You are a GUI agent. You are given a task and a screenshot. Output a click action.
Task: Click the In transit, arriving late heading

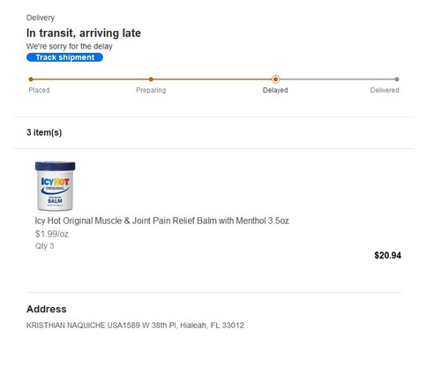coord(84,33)
